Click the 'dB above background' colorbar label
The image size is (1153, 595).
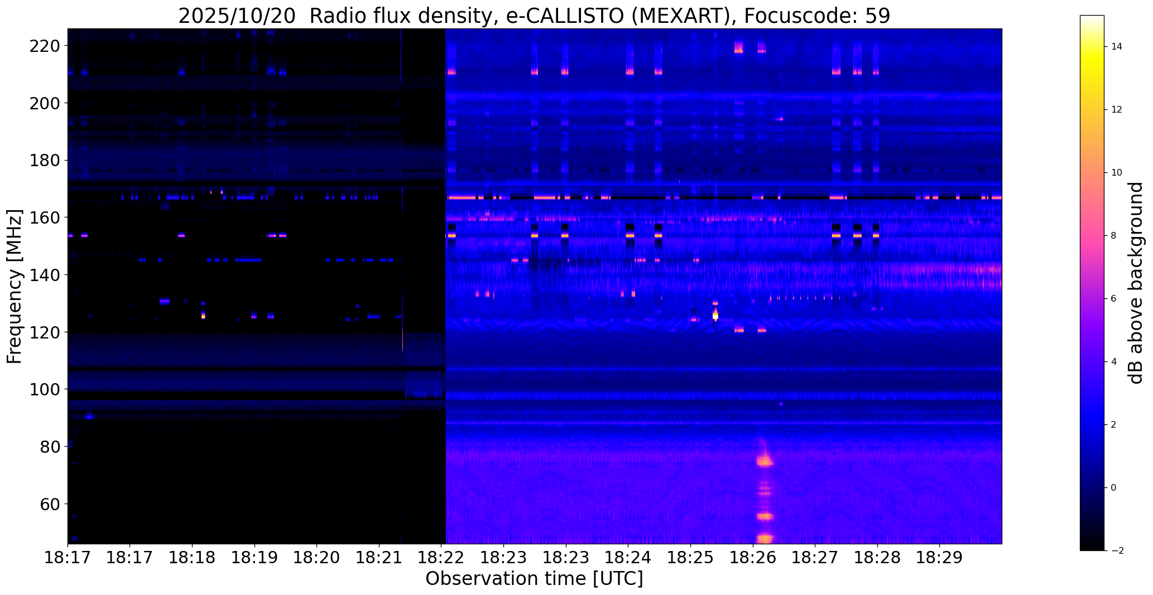pyautogui.click(x=1136, y=283)
